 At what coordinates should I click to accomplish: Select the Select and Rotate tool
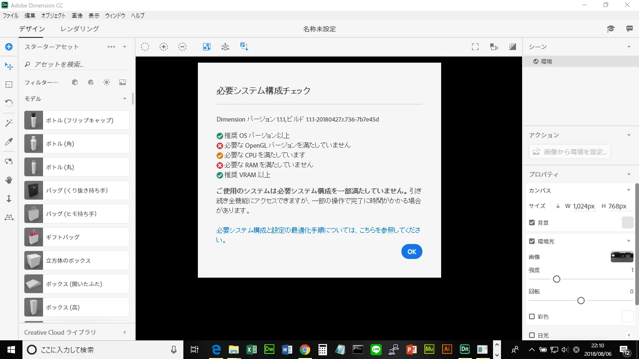[9, 103]
